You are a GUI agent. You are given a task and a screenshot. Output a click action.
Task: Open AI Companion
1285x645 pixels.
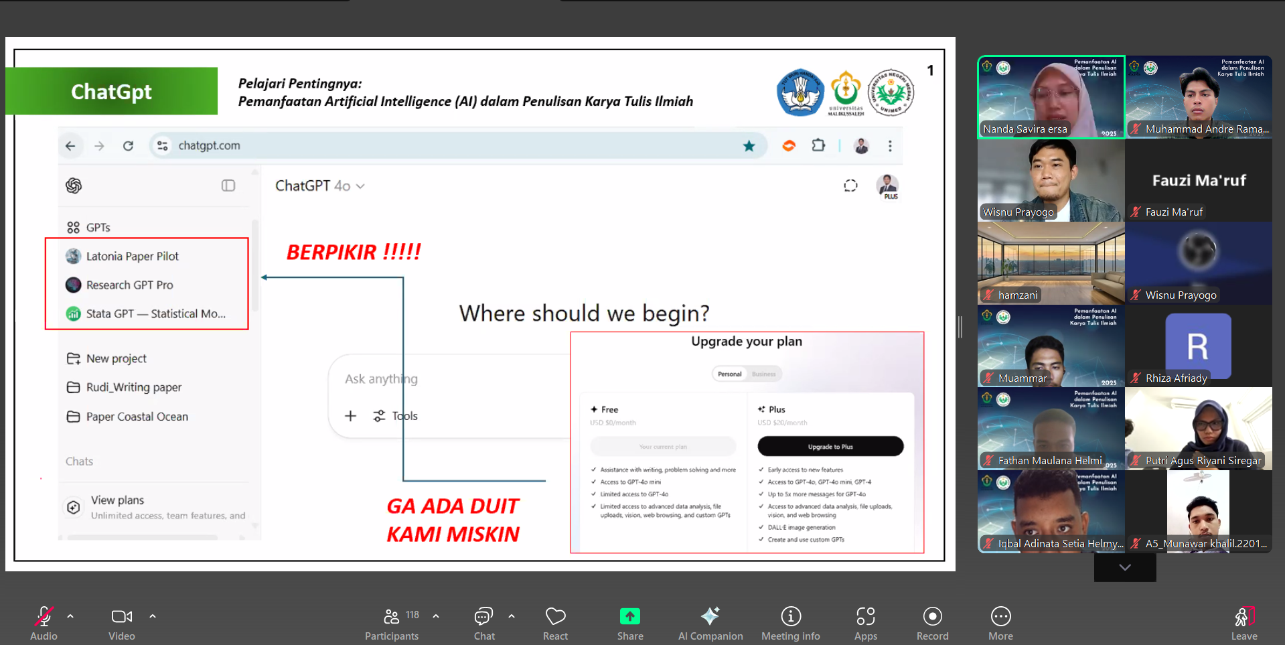point(710,623)
